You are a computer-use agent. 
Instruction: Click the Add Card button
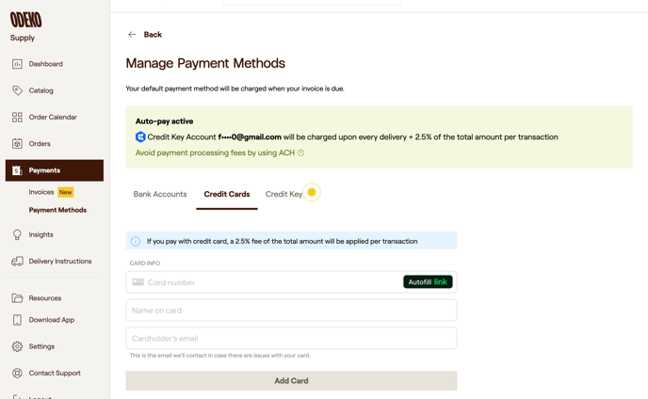[x=291, y=381]
